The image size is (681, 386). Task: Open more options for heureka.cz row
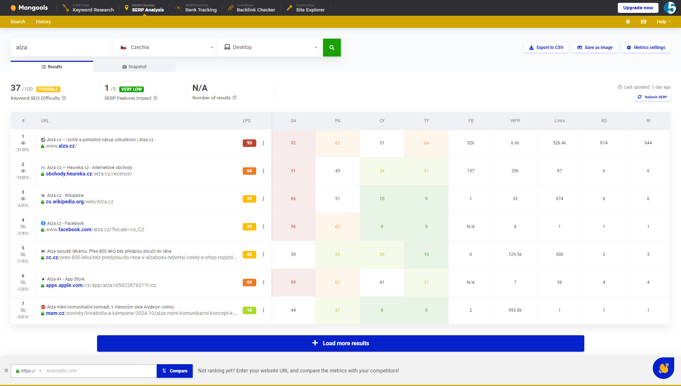tap(263, 171)
